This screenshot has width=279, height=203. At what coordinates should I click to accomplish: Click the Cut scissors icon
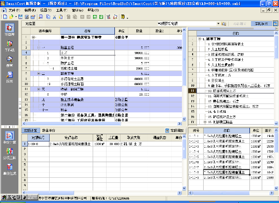(55, 17)
